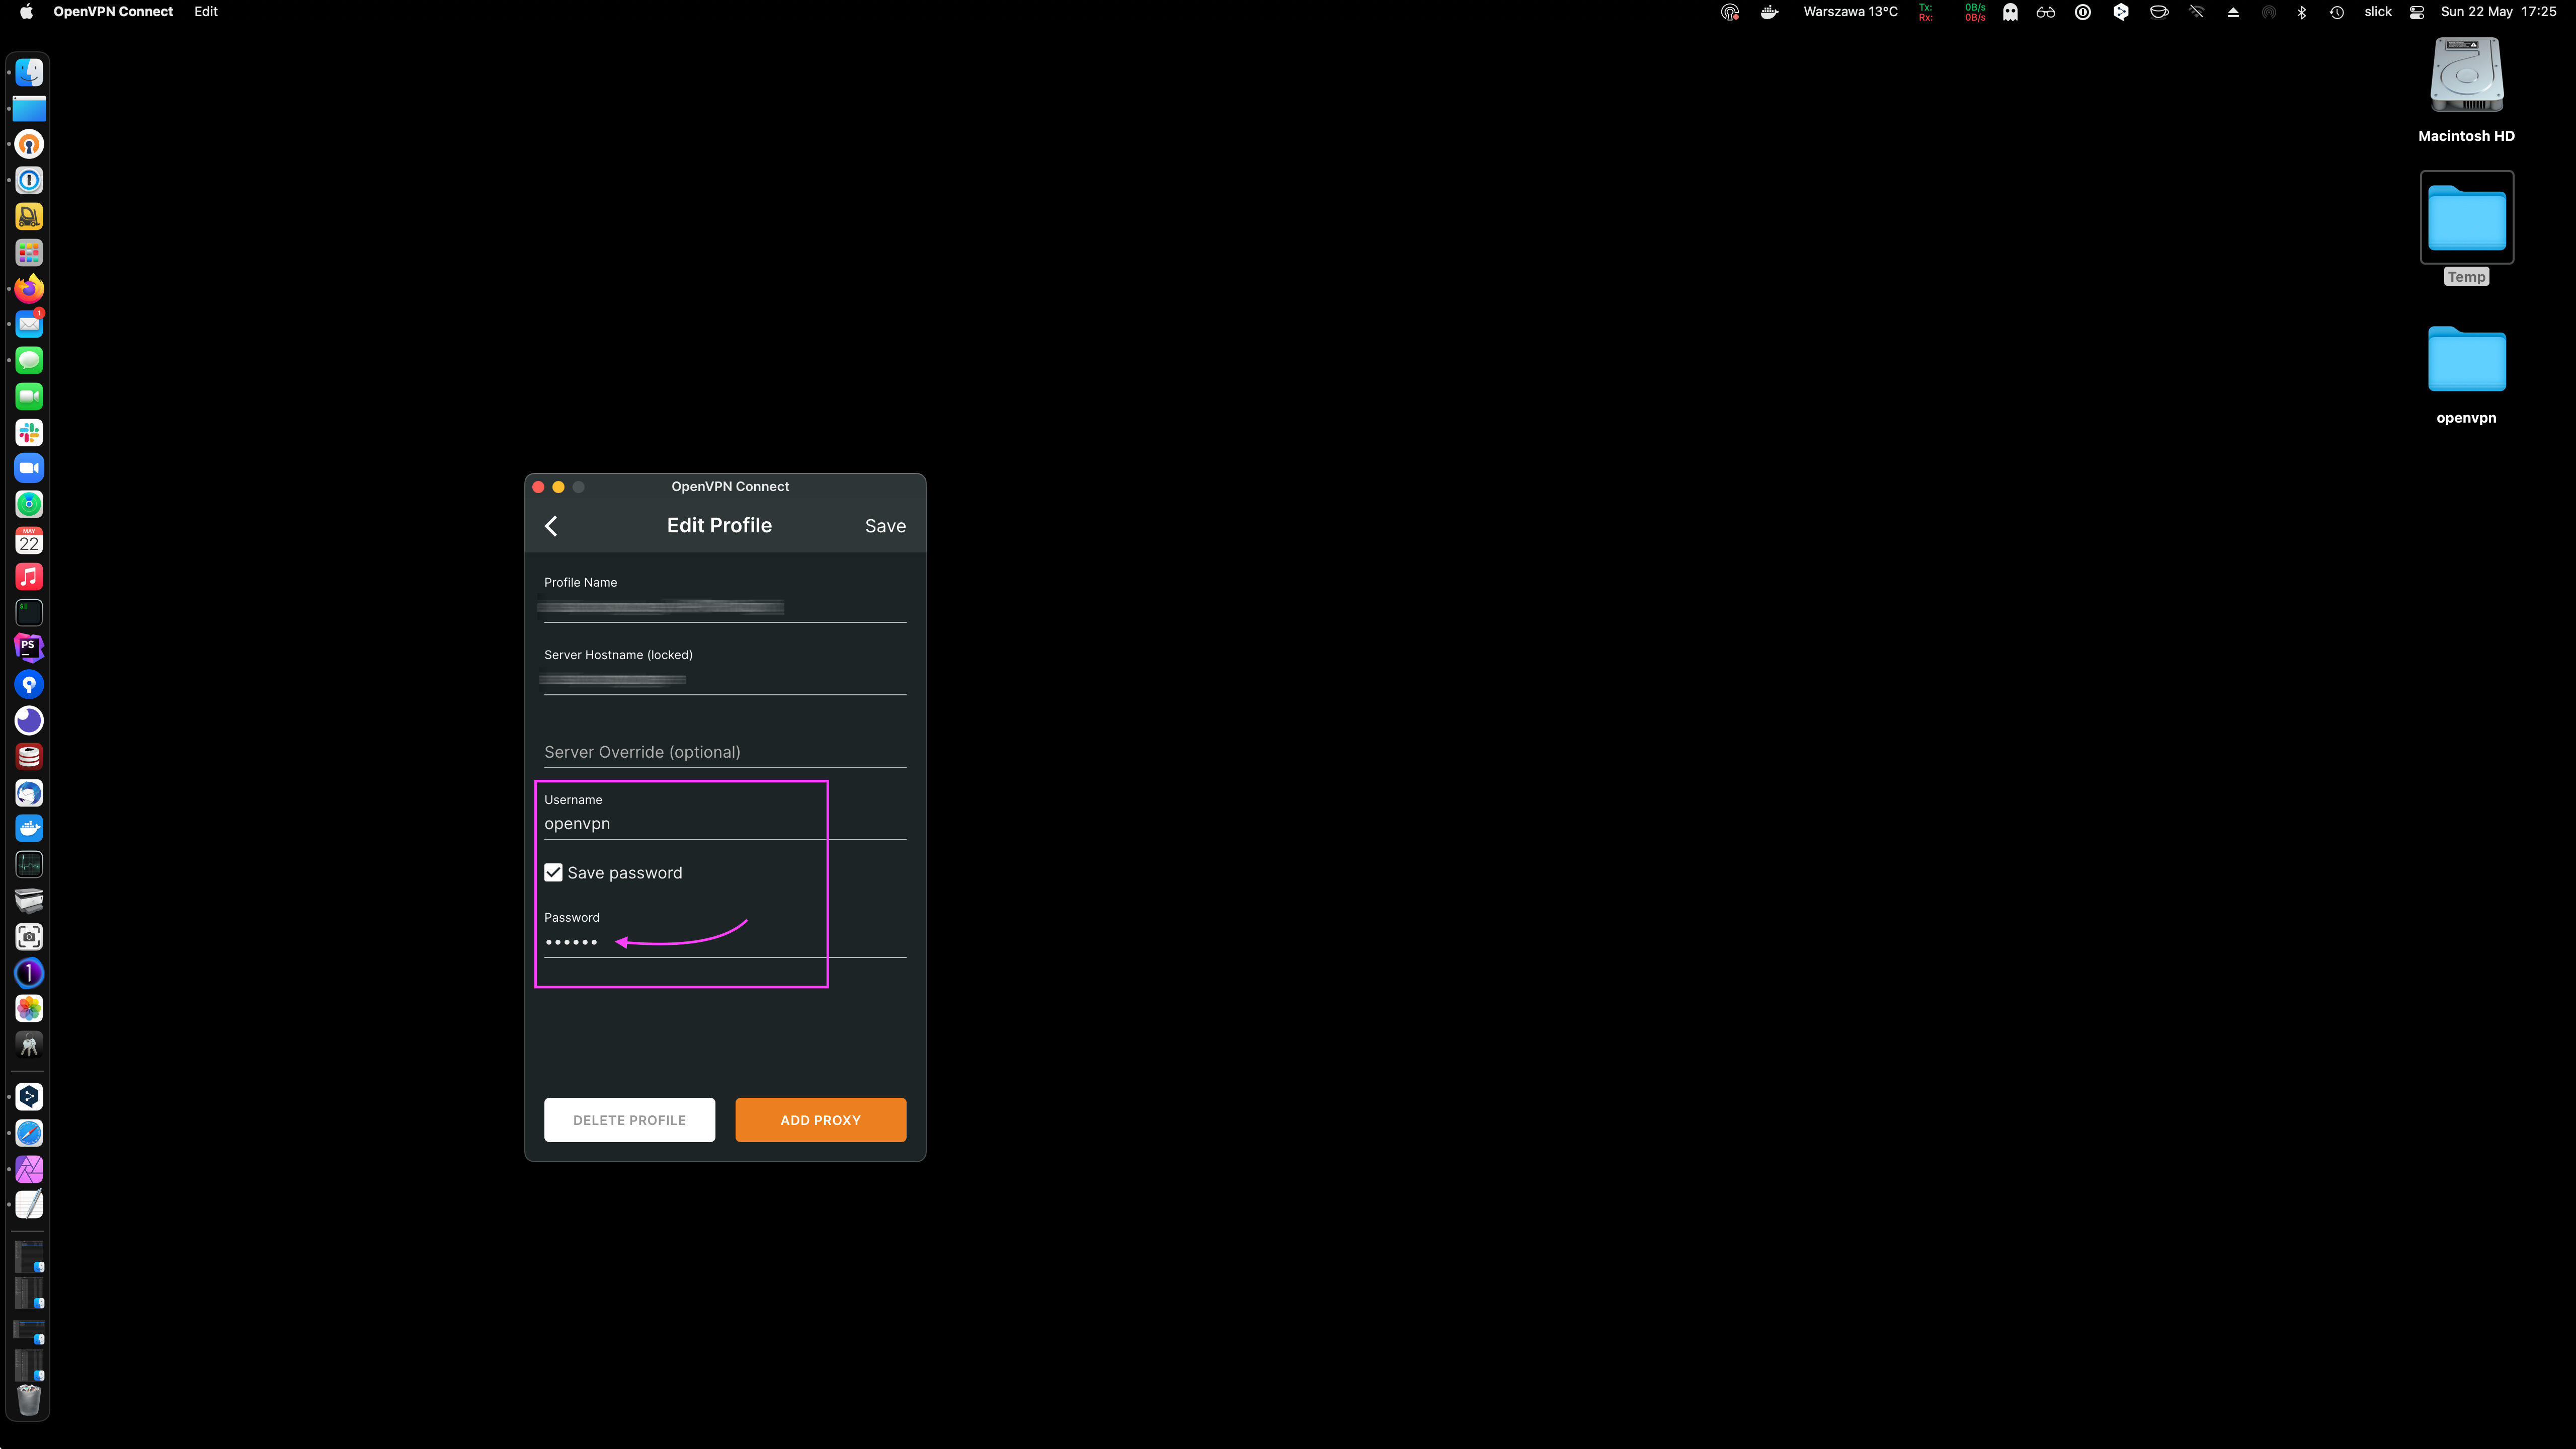The image size is (2576, 1449).
Task: Open Music app in the Dock
Action: (29, 576)
